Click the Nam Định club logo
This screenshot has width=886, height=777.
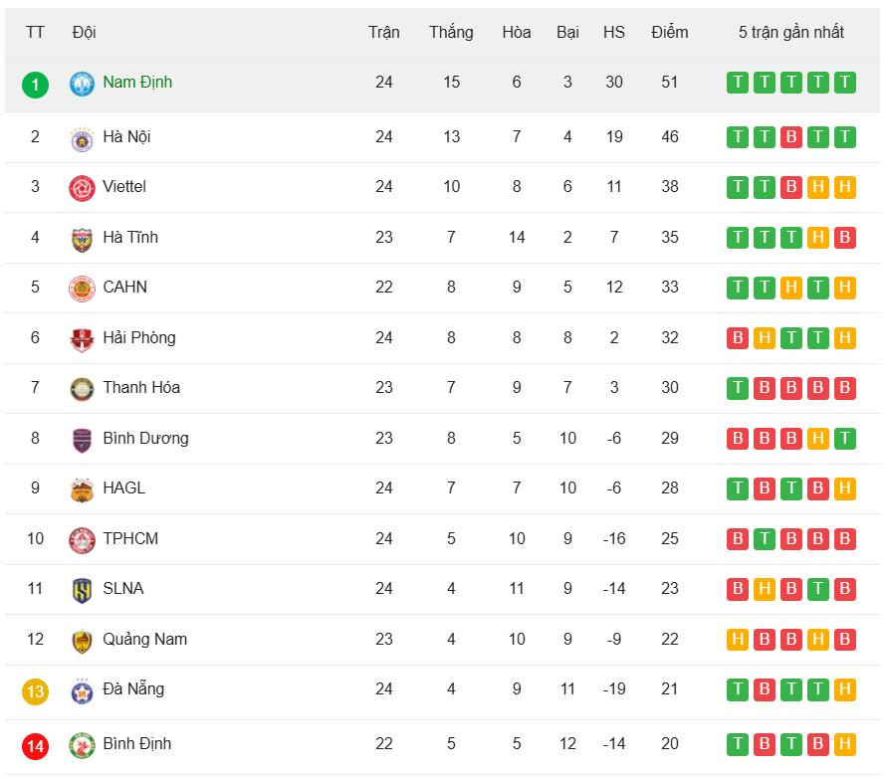[x=82, y=84]
